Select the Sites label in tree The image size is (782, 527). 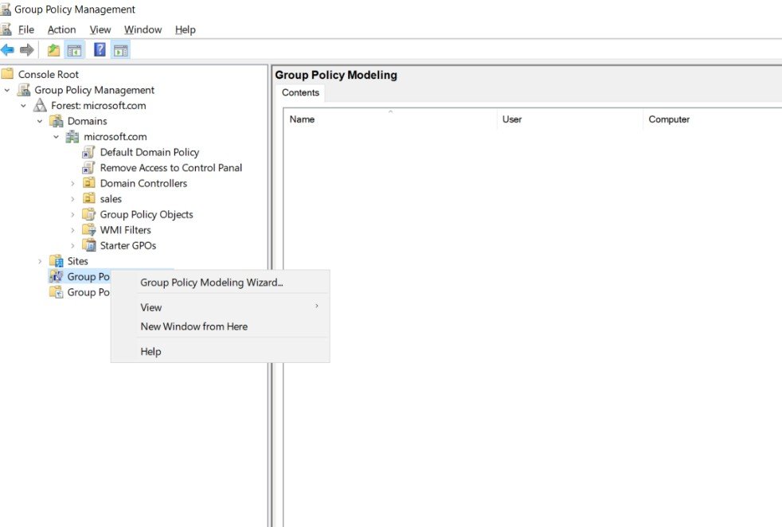[78, 261]
